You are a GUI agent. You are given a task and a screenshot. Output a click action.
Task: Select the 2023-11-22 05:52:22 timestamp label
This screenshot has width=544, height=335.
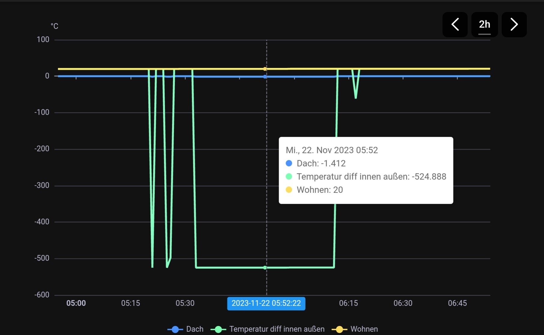click(266, 303)
